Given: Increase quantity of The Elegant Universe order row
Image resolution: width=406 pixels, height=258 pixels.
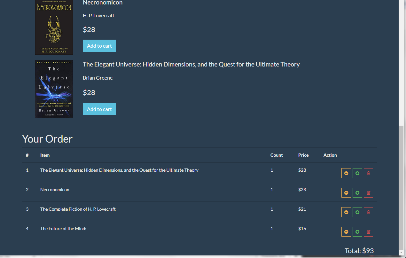Looking at the screenshot, I should click(357, 173).
